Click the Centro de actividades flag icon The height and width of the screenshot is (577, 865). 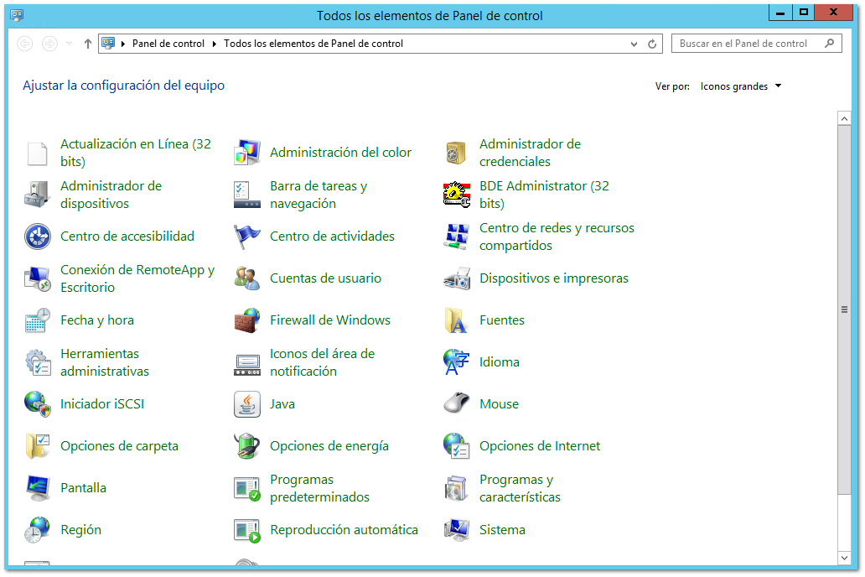247,237
